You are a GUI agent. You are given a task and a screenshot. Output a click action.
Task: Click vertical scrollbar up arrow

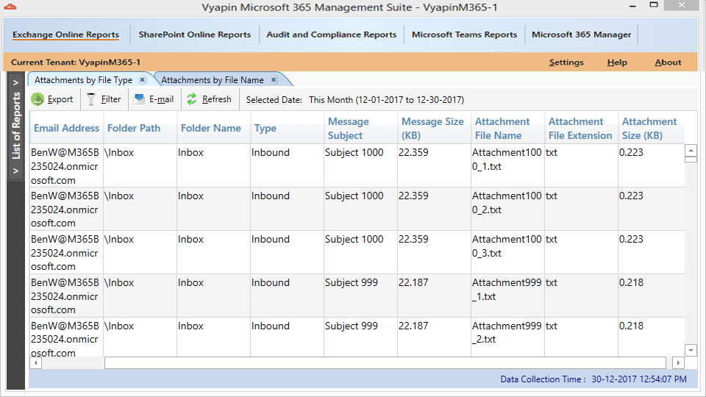pyautogui.click(x=691, y=150)
